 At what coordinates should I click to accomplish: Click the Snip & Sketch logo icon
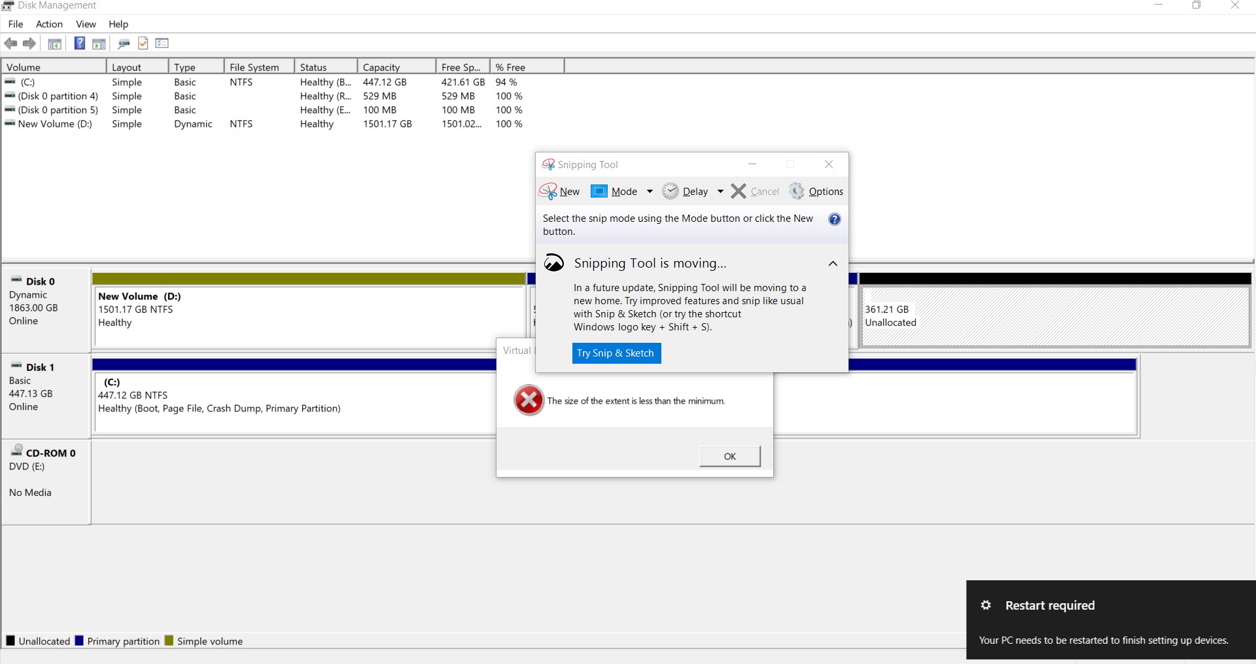coord(554,262)
